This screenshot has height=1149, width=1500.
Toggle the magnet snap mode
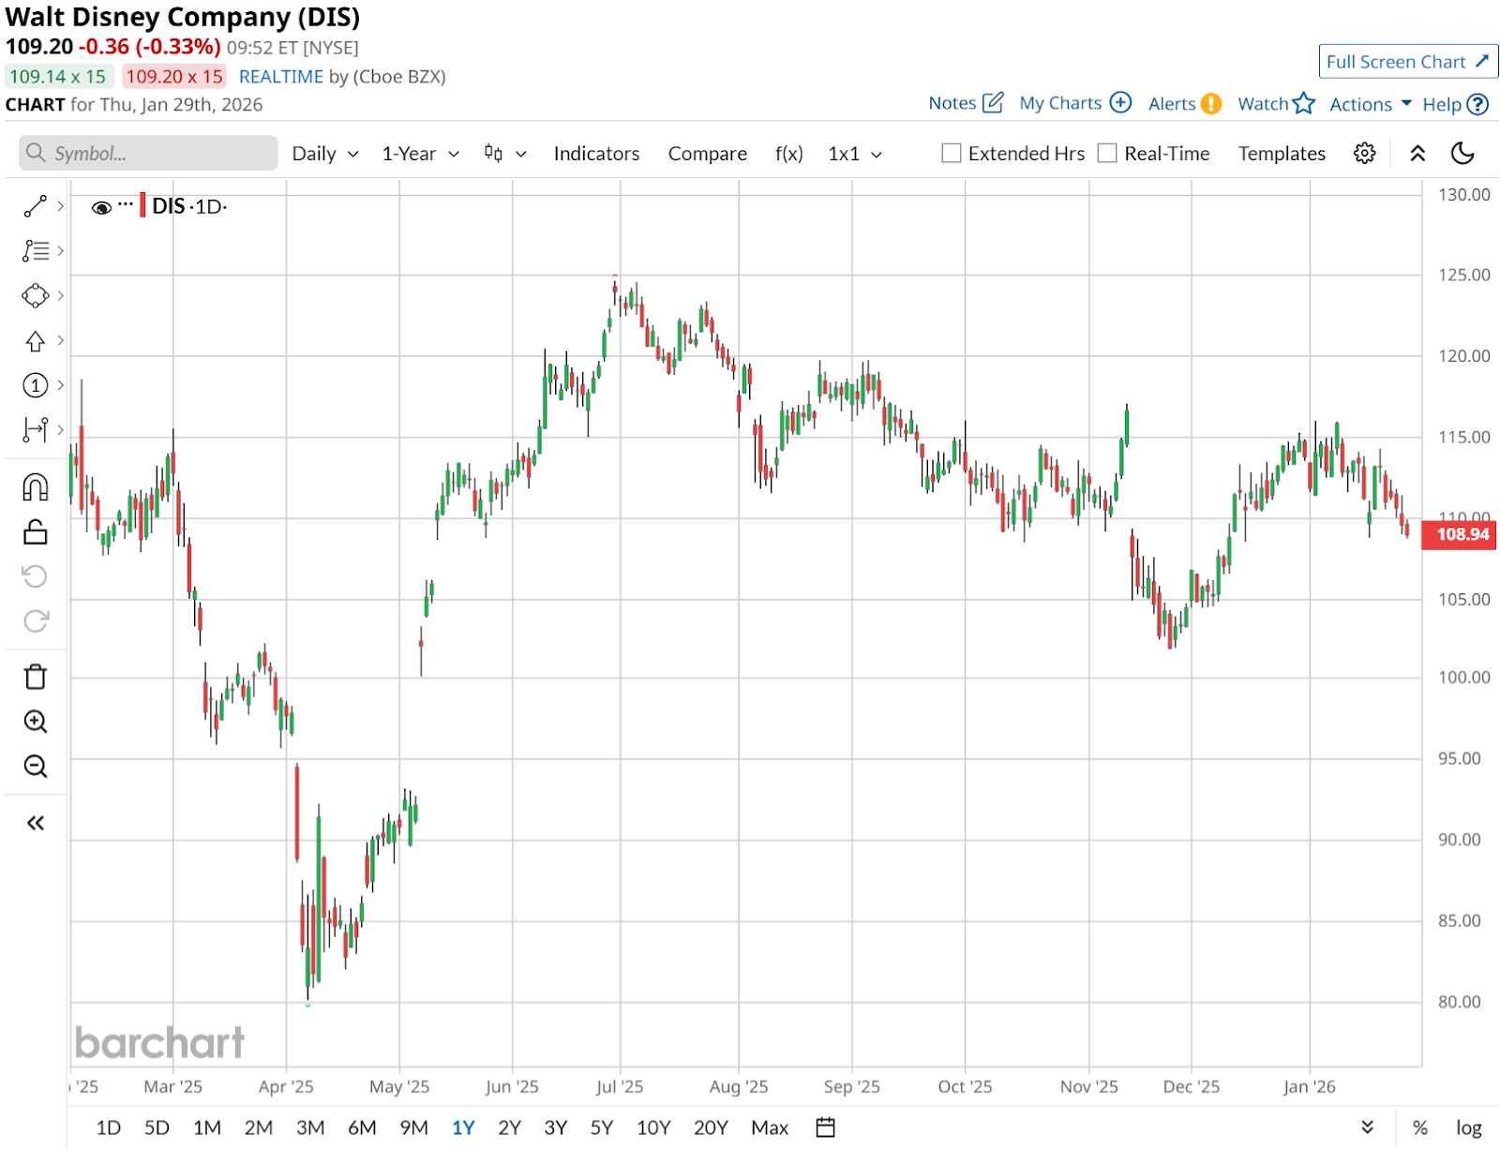point(36,487)
